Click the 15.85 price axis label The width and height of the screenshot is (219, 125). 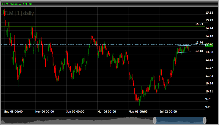point(209,12)
